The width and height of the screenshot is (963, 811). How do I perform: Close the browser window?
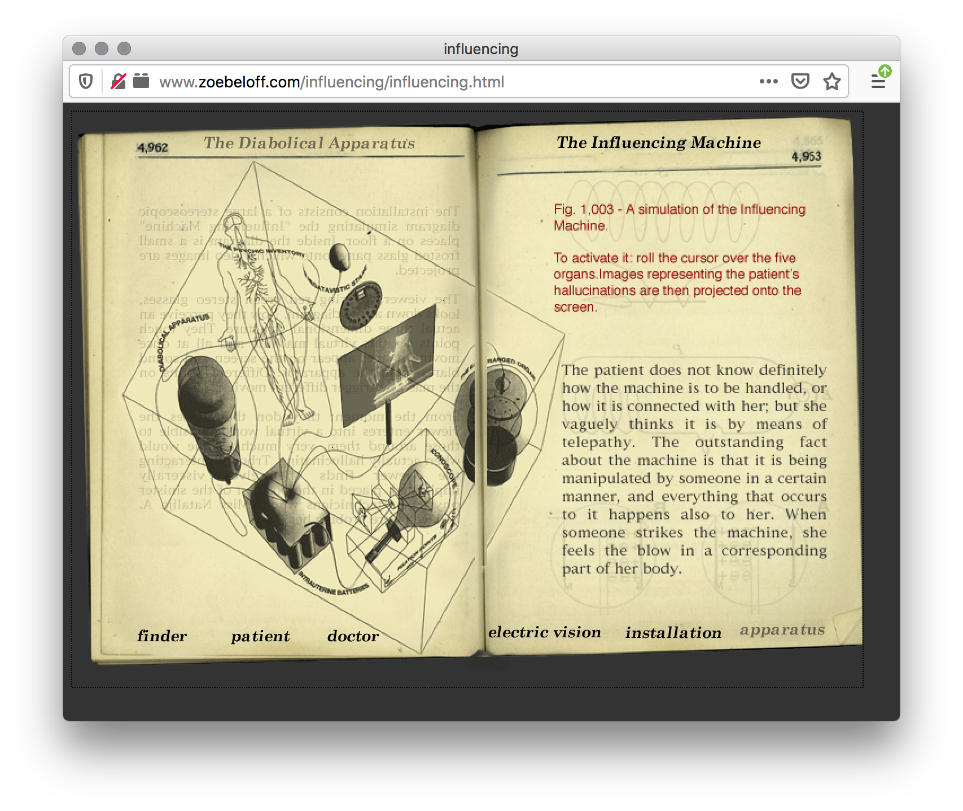pos(79,49)
